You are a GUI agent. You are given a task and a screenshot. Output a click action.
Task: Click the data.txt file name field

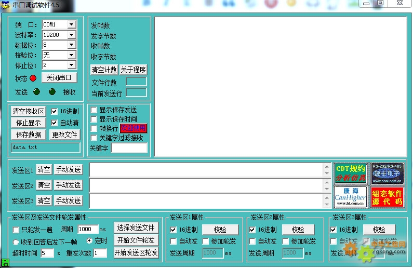(46, 148)
